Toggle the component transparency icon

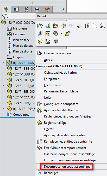click(79, 26)
